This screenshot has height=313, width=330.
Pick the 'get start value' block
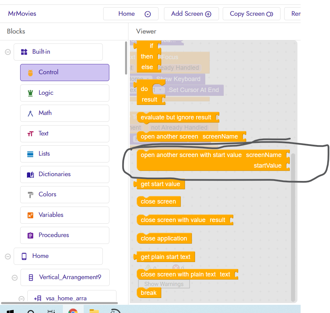160,184
